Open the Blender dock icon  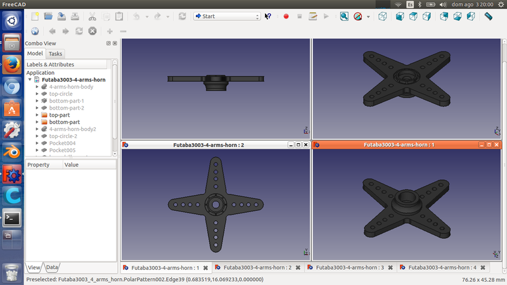(x=12, y=151)
